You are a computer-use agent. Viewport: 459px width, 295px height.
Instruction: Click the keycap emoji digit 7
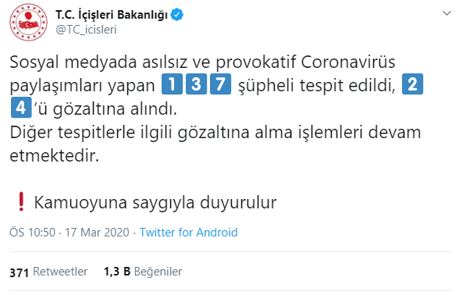[220, 84]
